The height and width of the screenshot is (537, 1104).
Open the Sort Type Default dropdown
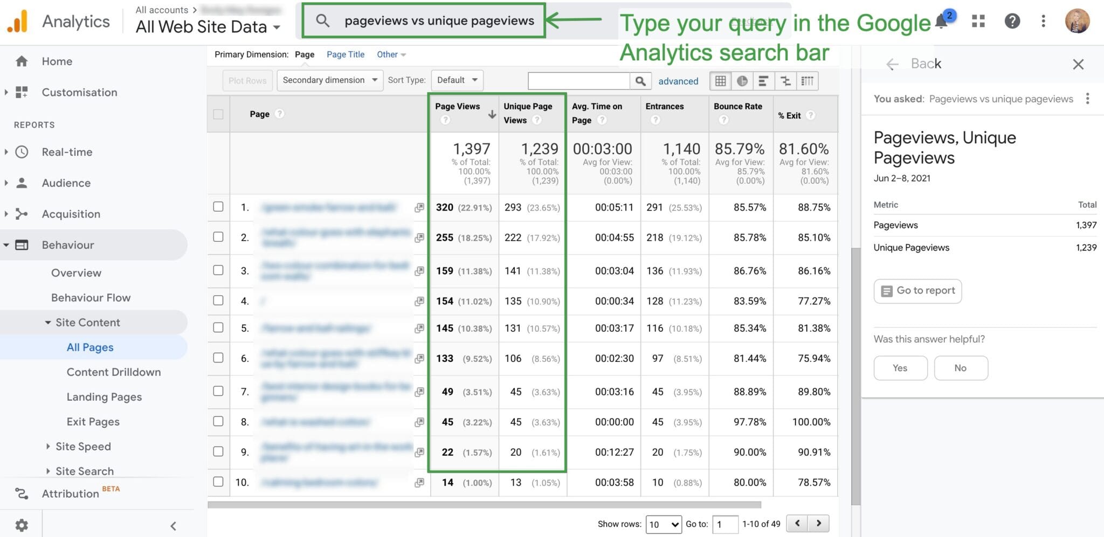point(457,80)
